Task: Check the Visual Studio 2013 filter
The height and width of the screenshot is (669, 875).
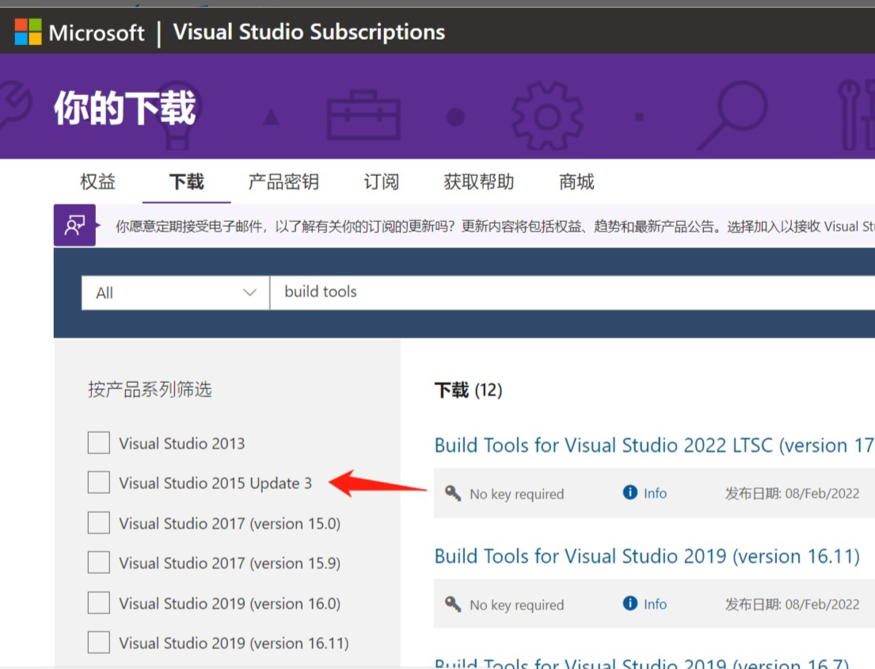Action: pyautogui.click(x=99, y=443)
